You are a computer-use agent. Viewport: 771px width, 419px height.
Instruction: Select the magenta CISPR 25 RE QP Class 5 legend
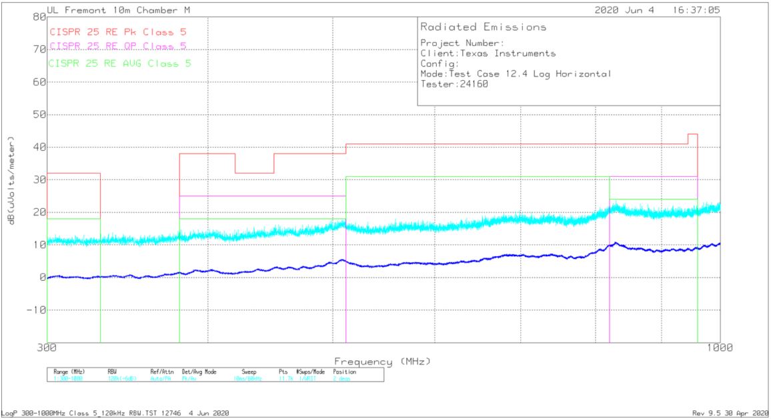tap(118, 46)
